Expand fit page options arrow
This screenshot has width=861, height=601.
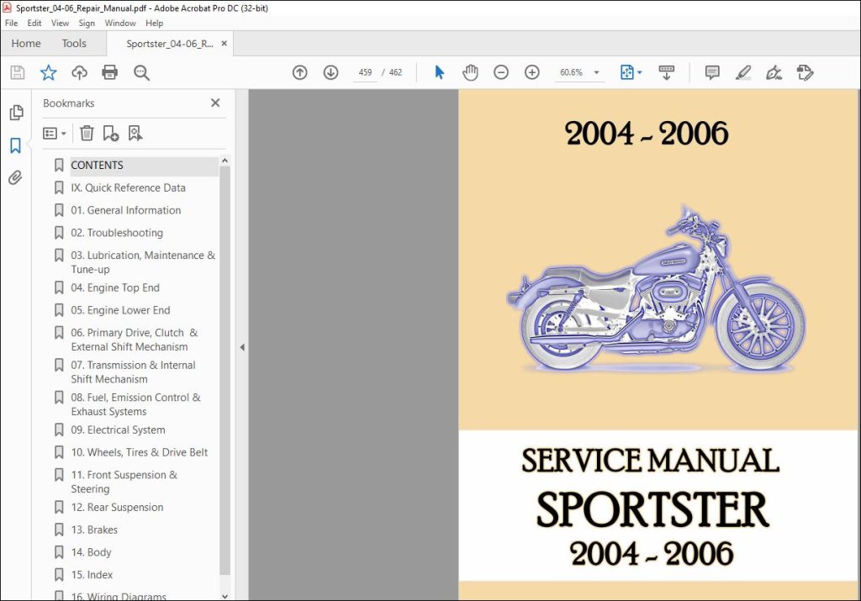pyautogui.click(x=640, y=72)
